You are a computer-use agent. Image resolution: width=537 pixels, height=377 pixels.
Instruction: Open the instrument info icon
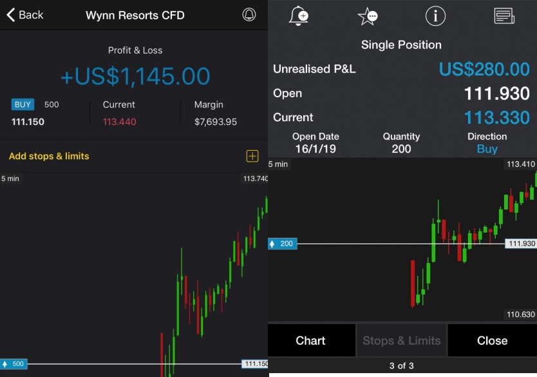[x=435, y=15]
